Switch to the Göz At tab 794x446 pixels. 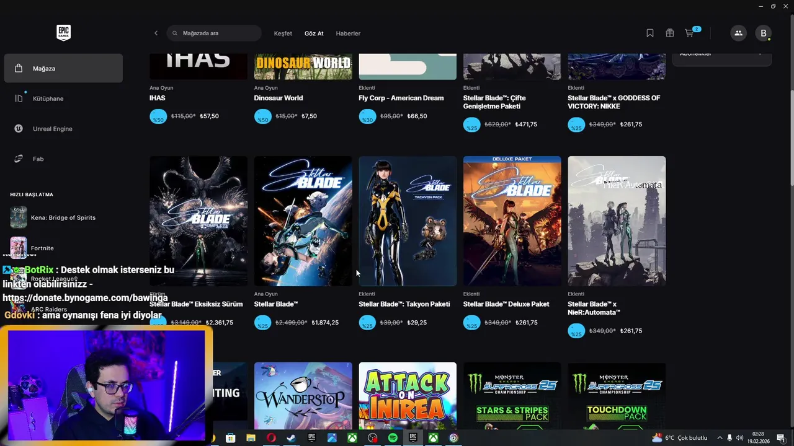[x=314, y=33]
